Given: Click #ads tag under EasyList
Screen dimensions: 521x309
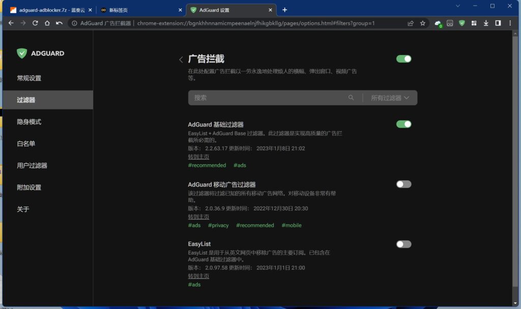Looking at the screenshot, I should click(194, 285).
